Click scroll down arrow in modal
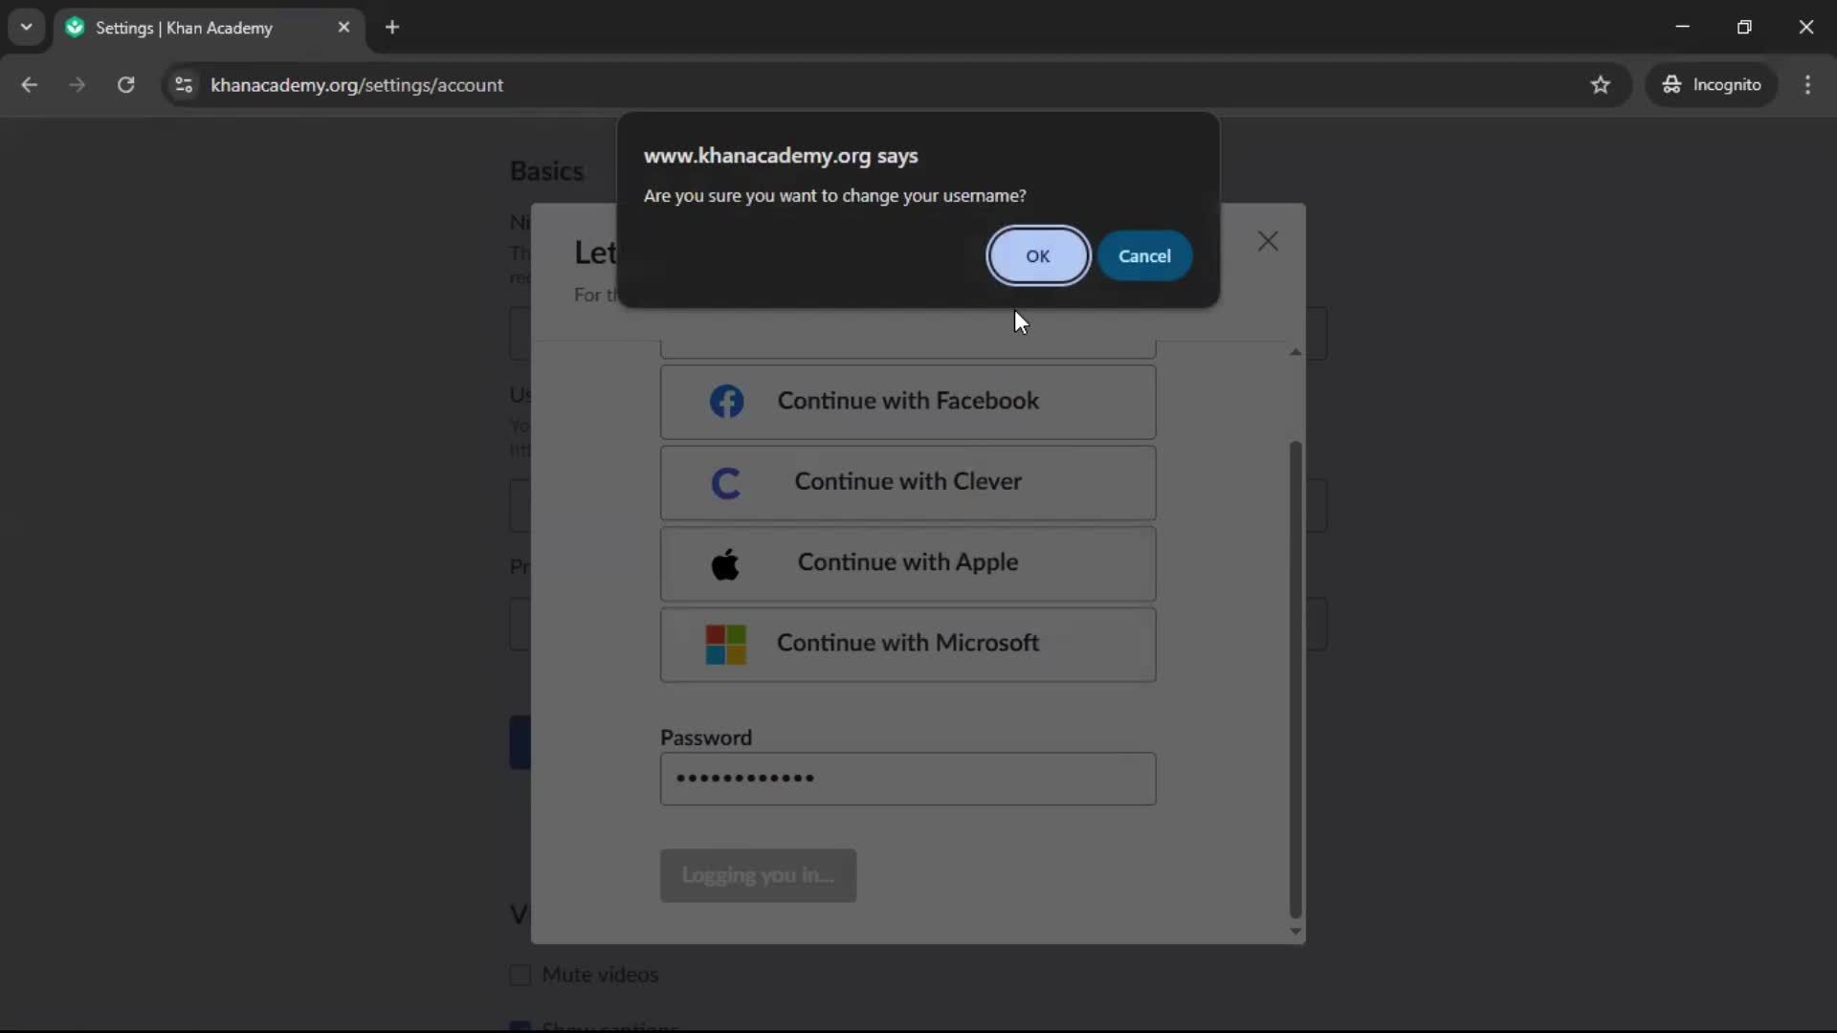Viewport: 1837px width, 1033px height. tap(1295, 932)
